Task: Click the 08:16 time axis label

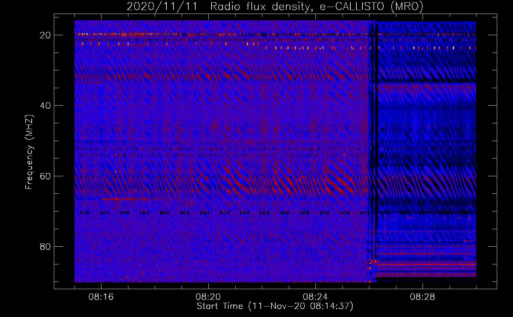Action: (101, 297)
